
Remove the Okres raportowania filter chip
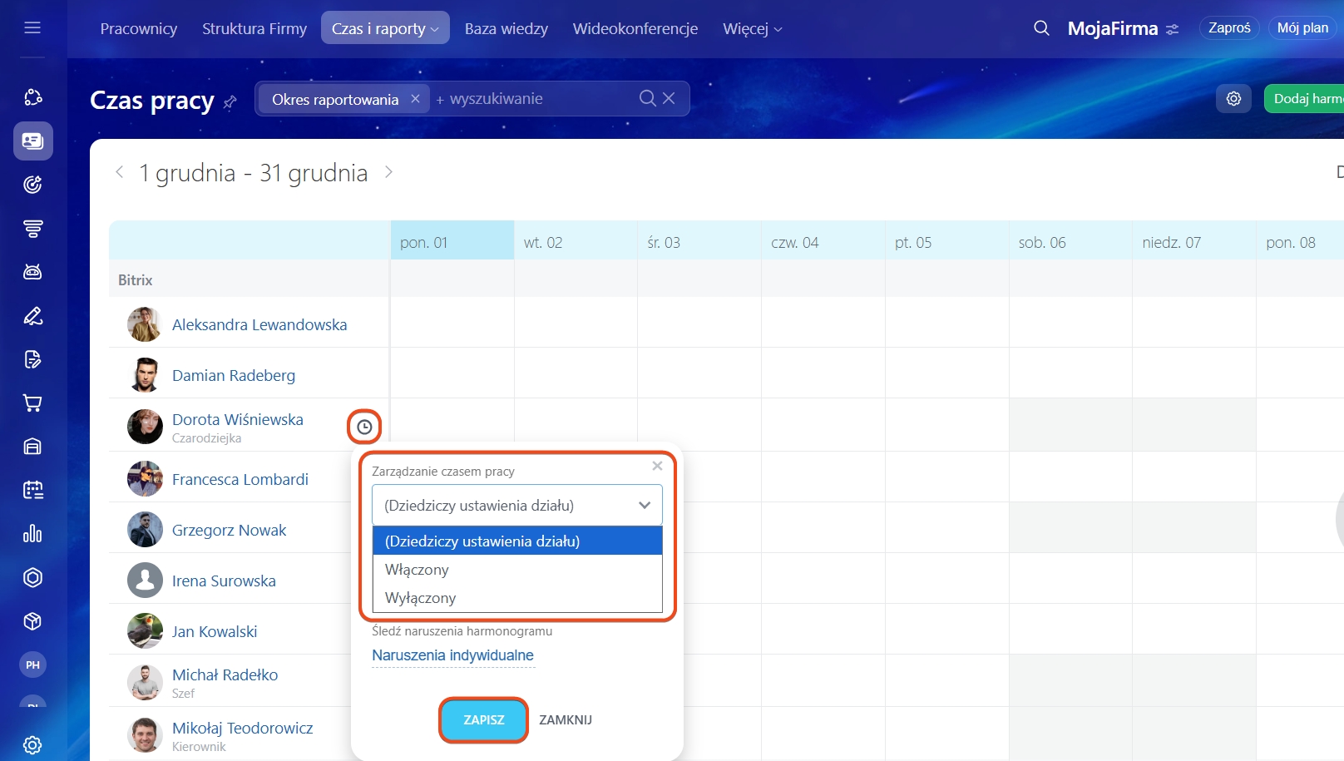coord(415,99)
